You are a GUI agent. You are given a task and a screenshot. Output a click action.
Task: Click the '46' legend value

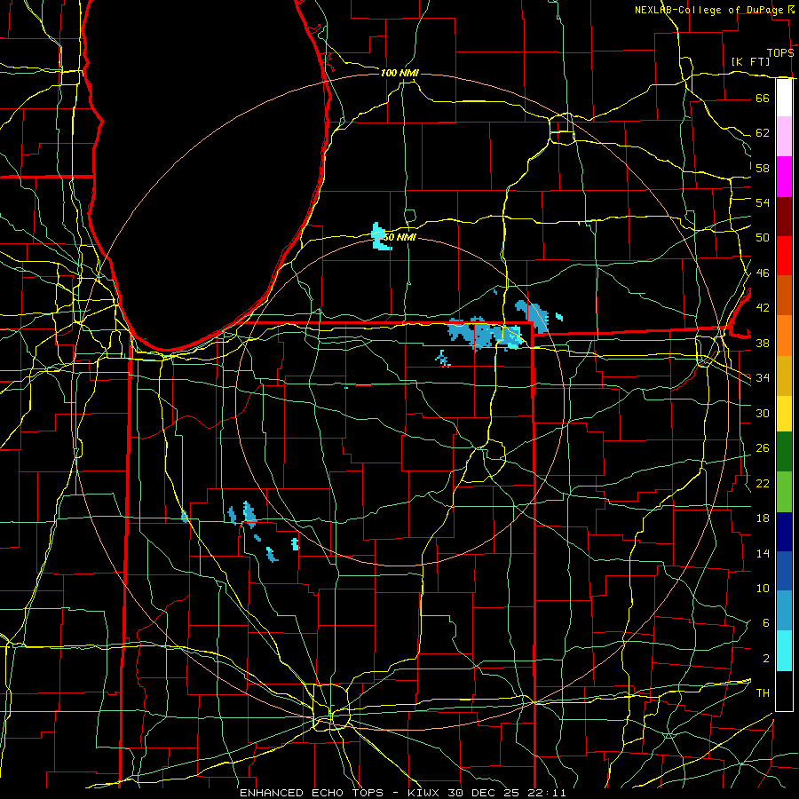[763, 273]
